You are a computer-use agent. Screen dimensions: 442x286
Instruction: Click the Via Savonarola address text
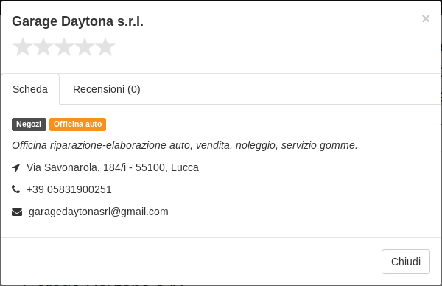(x=113, y=167)
